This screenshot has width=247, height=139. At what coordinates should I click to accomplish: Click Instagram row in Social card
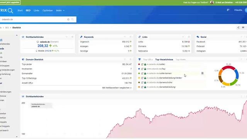pos(222,51)
